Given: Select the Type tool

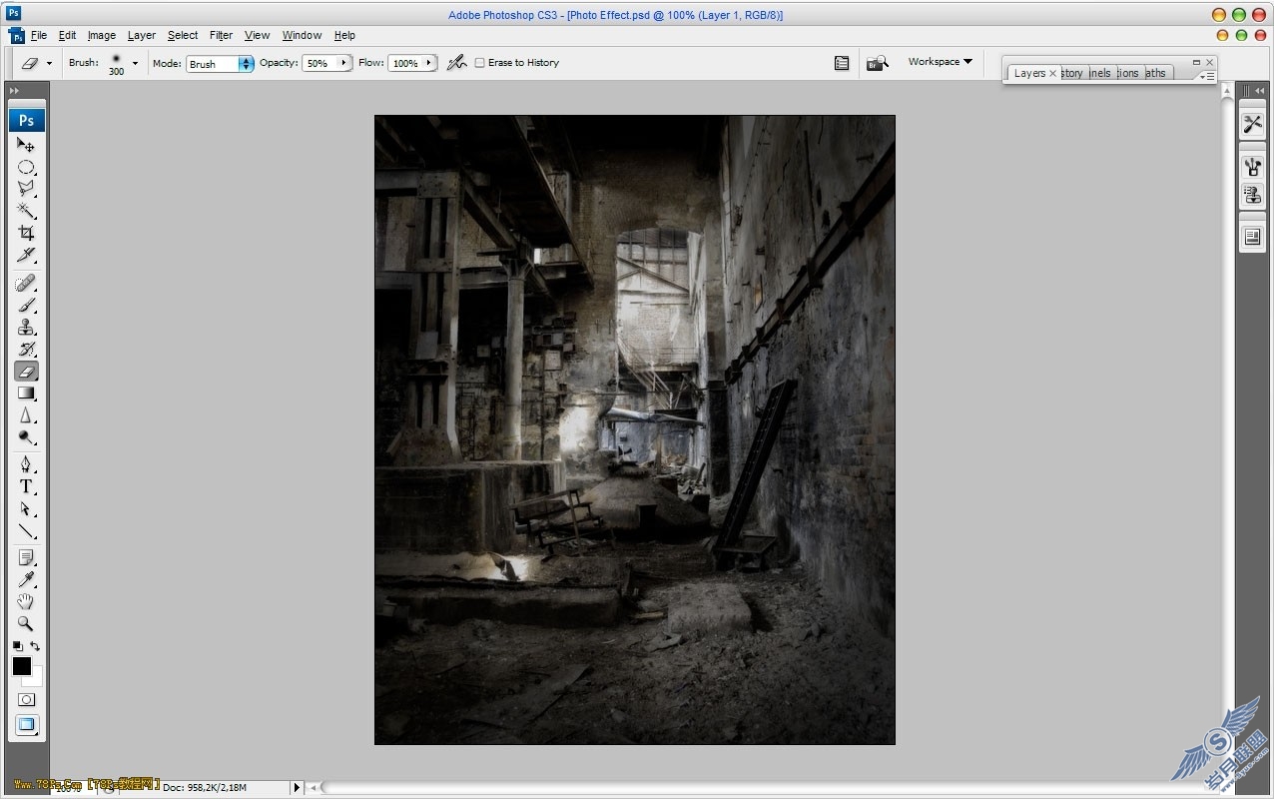Looking at the screenshot, I should [x=26, y=487].
